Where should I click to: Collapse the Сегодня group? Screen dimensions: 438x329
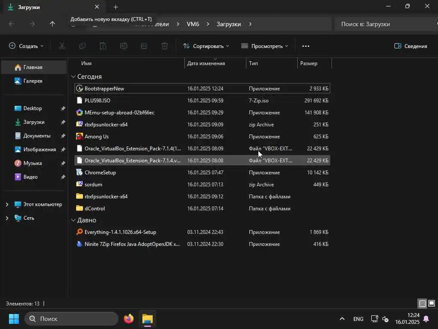click(73, 76)
